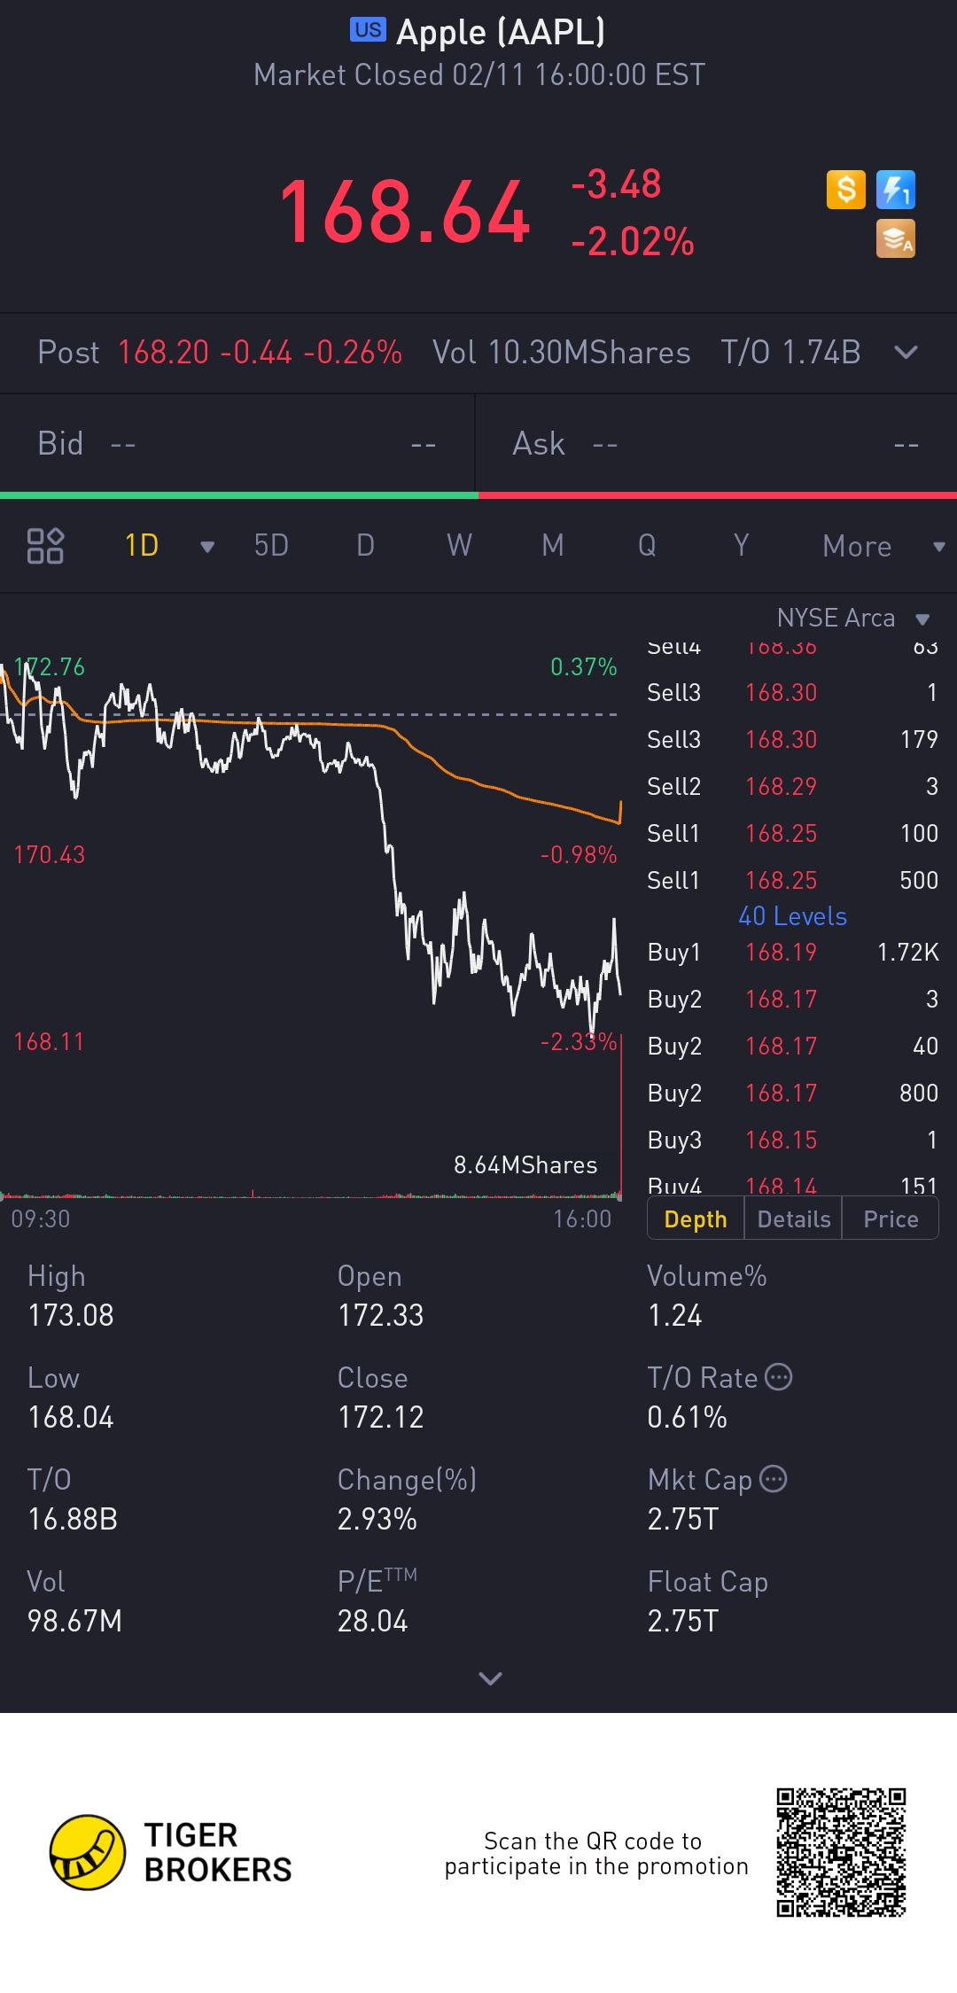957x1993 pixels.
Task: Click the Mkt Cap info icon
Action: coord(774,1479)
